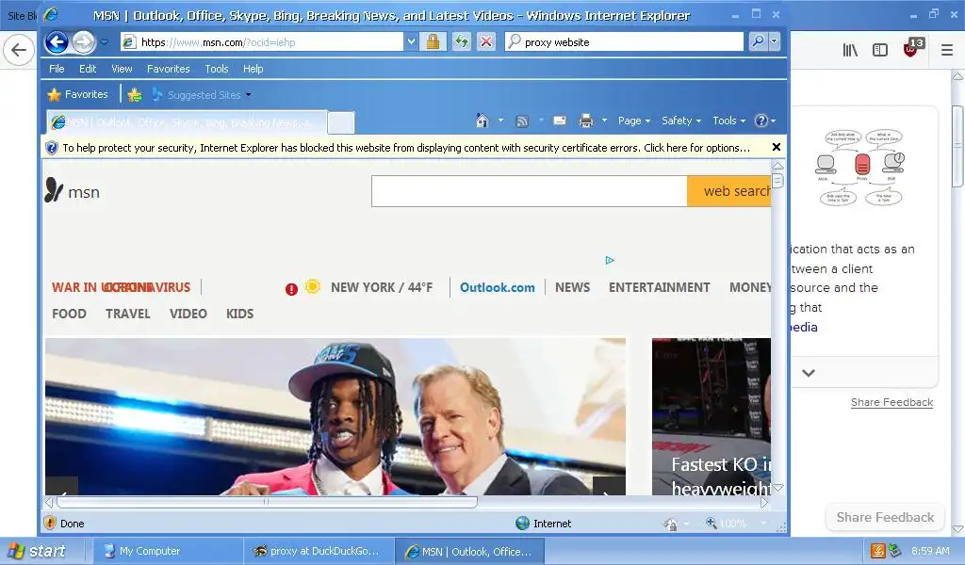Click the RSS feeds icon
Image resolution: width=965 pixels, height=565 pixels.
522,121
